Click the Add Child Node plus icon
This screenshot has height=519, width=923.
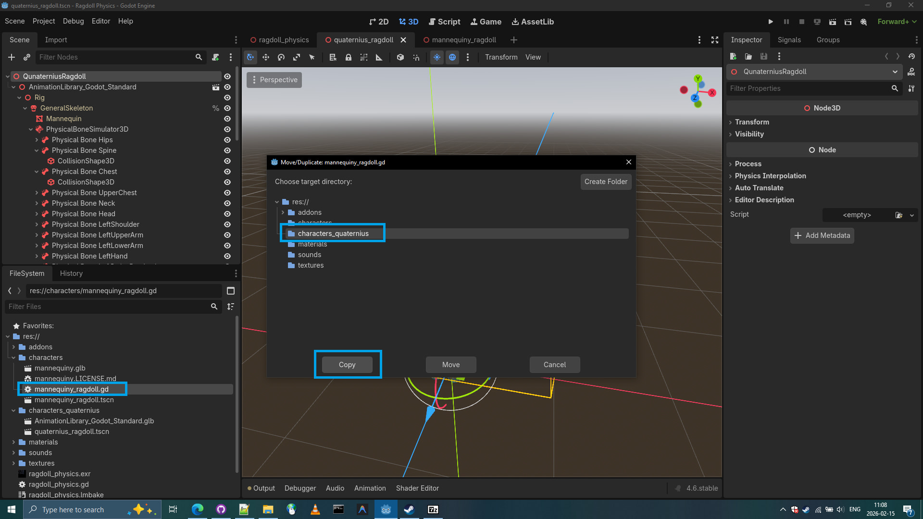pyautogui.click(x=12, y=57)
